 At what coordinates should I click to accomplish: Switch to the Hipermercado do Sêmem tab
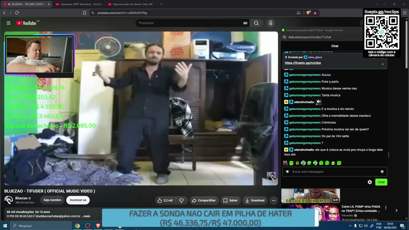point(131,4)
